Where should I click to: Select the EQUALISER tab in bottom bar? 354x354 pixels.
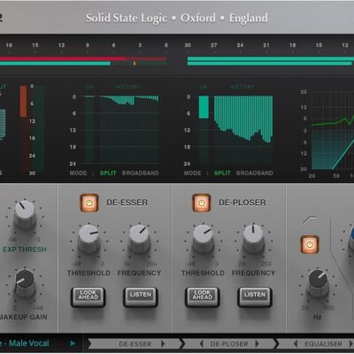pyautogui.click(x=323, y=343)
